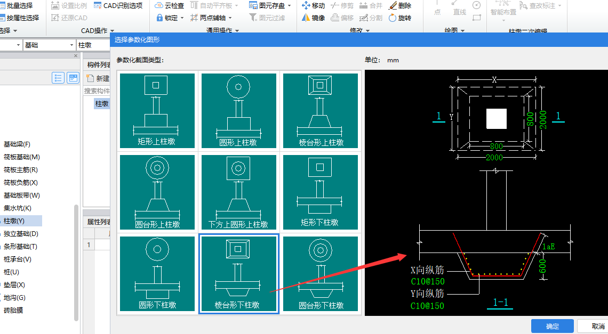The width and height of the screenshot is (608, 334).
Task: Select the 镜像 mirror tool
Action: point(313,18)
